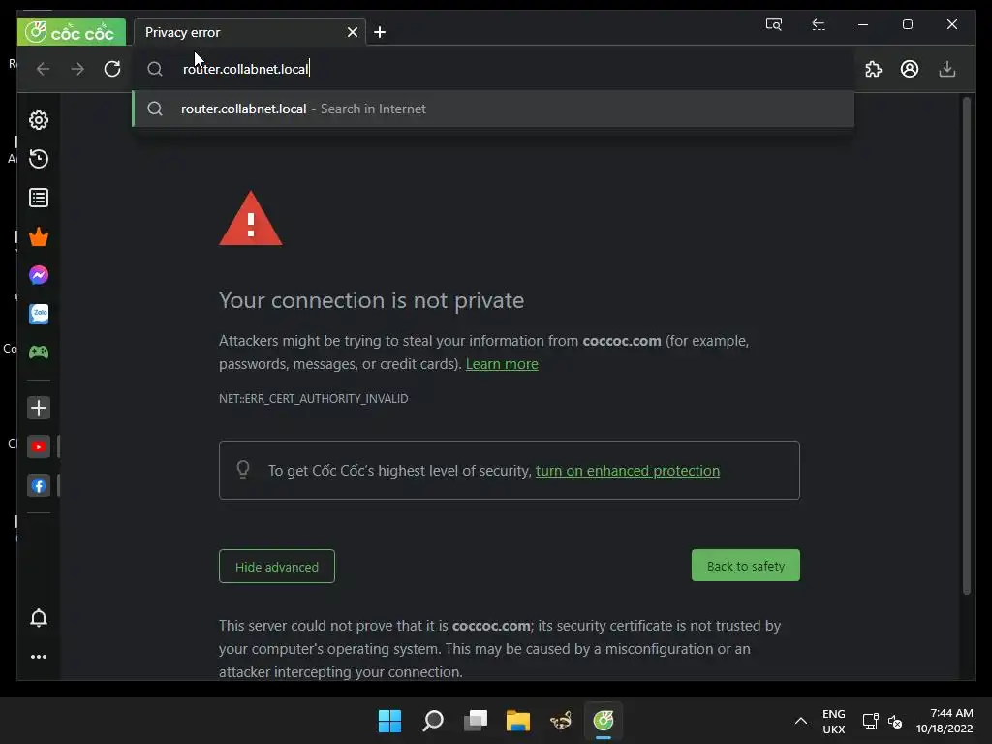
Task: Open sidebar settings gear
Action: [x=39, y=120]
